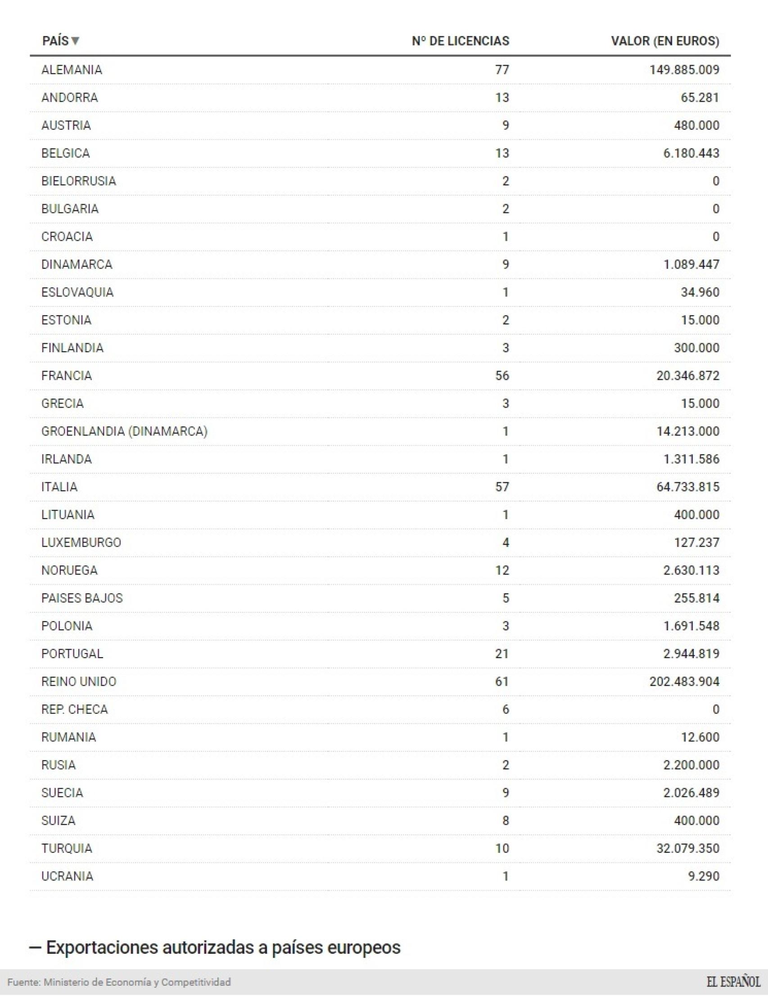Image resolution: width=768 pixels, height=996 pixels.
Task: Click the PAISES BAJOS country name
Action: pyautogui.click(x=81, y=598)
